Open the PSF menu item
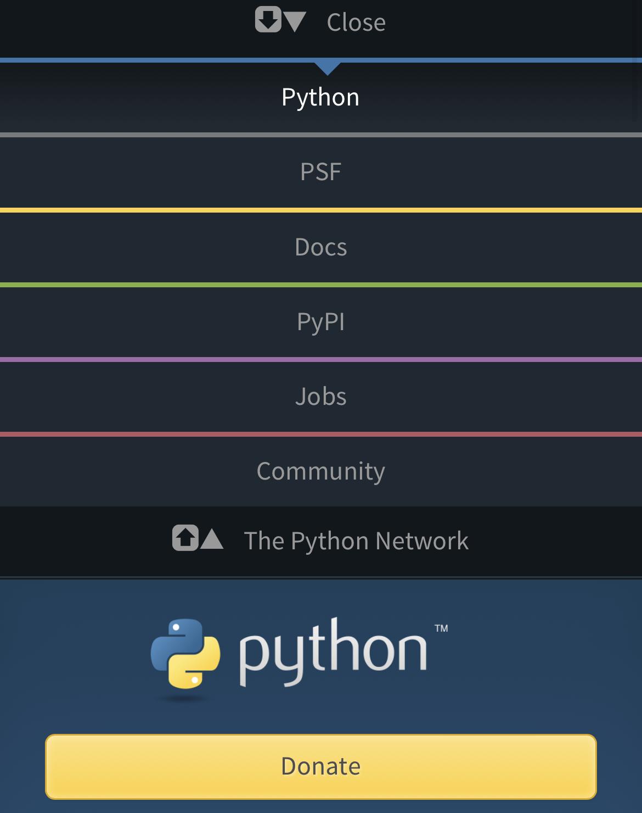The width and height of the screenshot is (642, 813). tap(321, 172)
